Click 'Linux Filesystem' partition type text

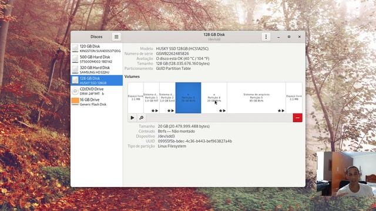pos(172,146)
